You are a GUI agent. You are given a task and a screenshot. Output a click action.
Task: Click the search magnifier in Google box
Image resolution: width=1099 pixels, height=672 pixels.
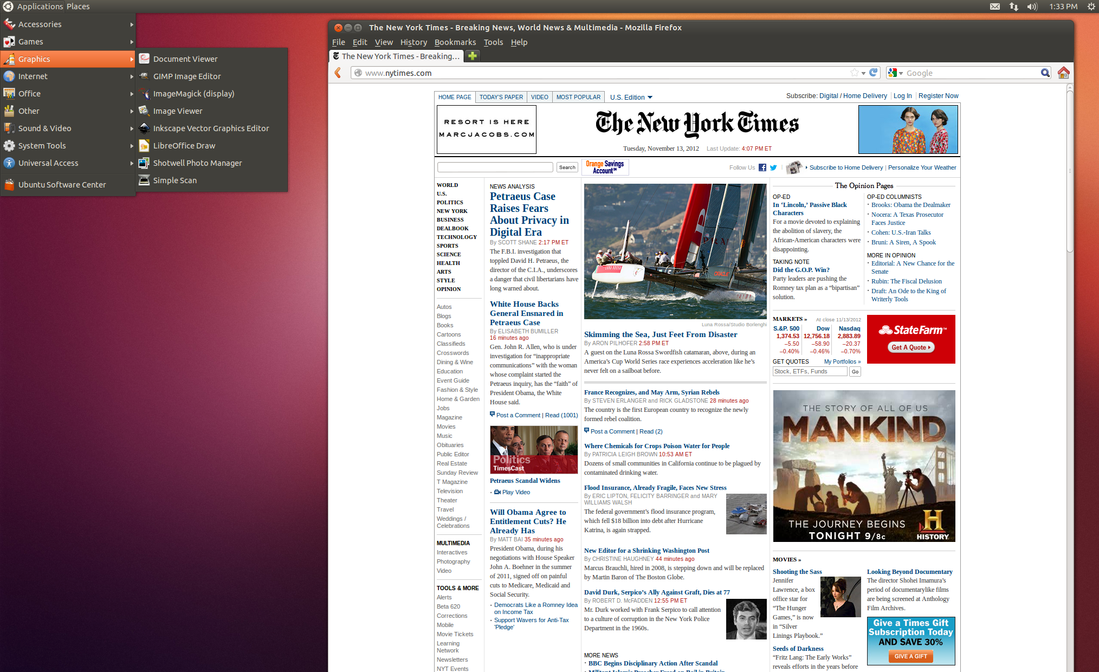1045,73
